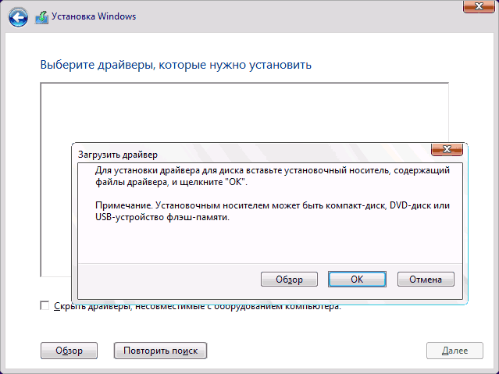Close the Загрузить драйвер dialog
This screenshot has width=499, height=374.
pos(447,149)
